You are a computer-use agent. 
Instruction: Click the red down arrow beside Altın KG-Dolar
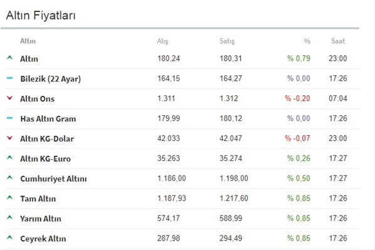click(9, 138)
